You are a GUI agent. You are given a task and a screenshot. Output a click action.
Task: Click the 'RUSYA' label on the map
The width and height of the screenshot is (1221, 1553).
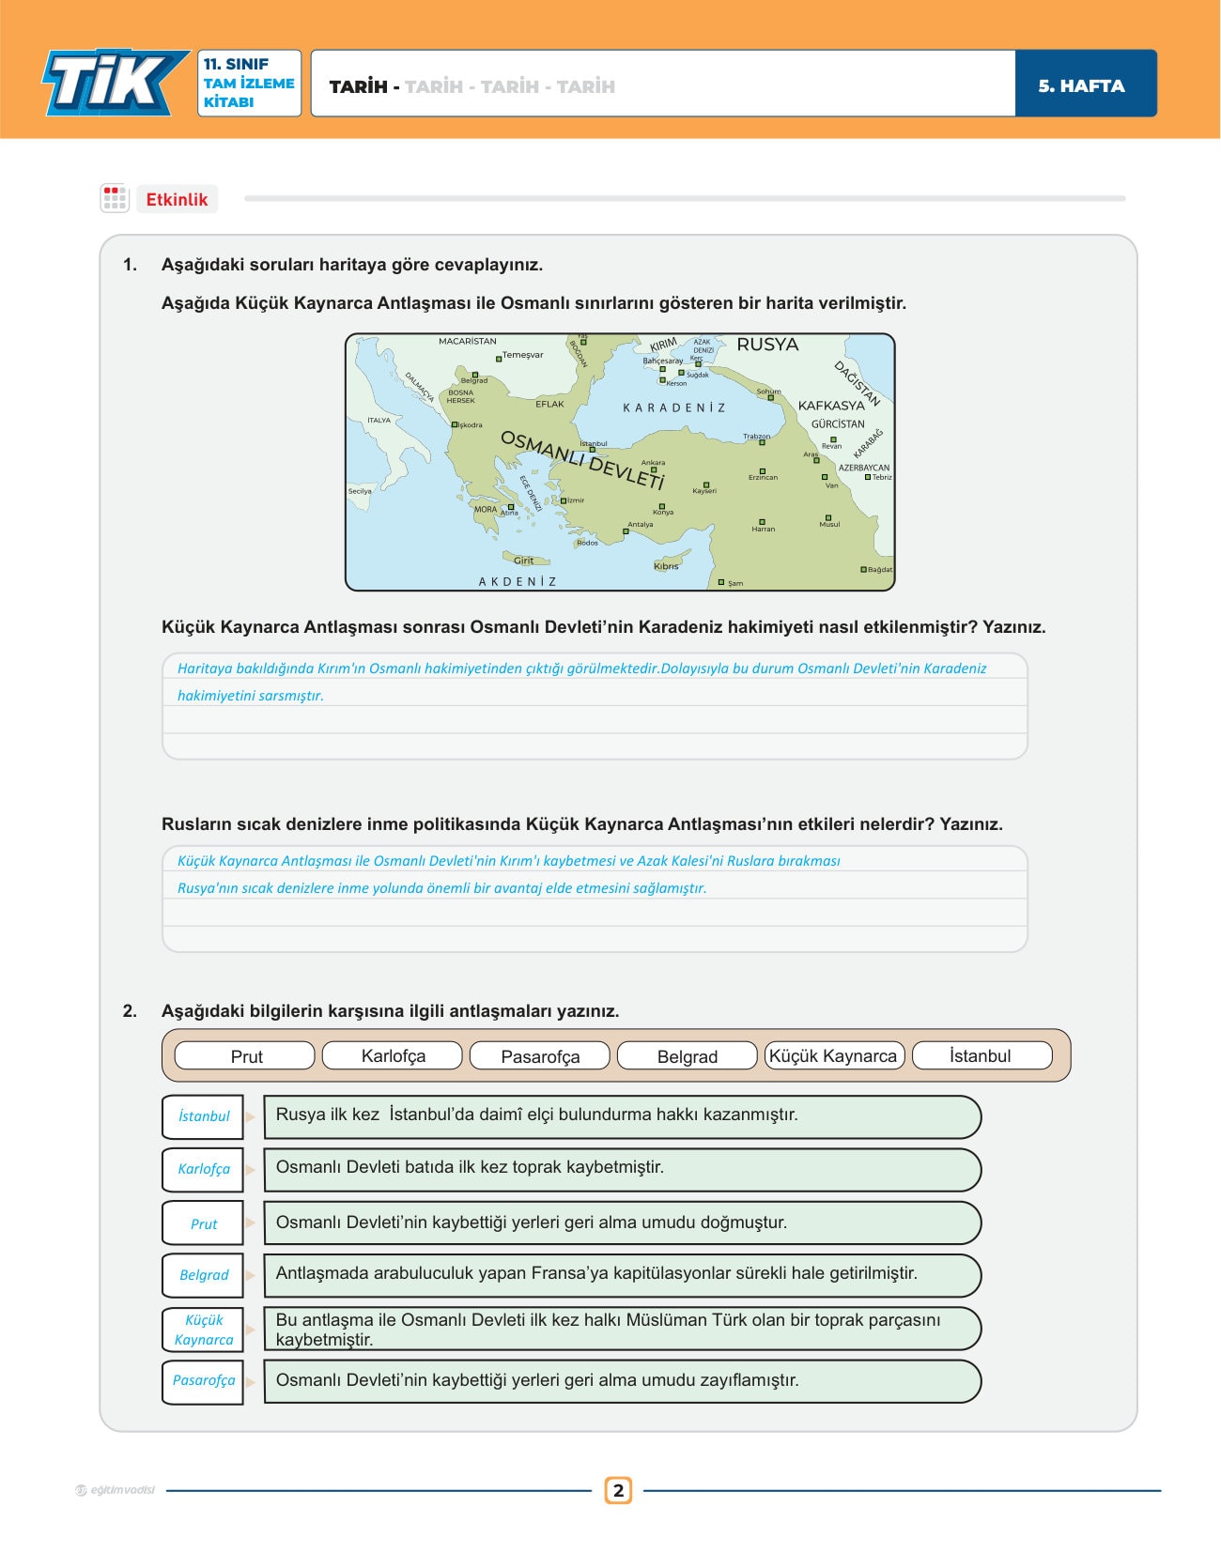pos(767,345)
